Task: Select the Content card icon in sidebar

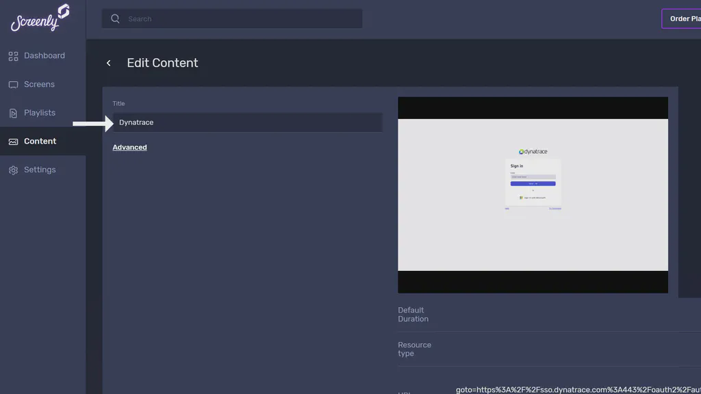Action: click(13, 141)
